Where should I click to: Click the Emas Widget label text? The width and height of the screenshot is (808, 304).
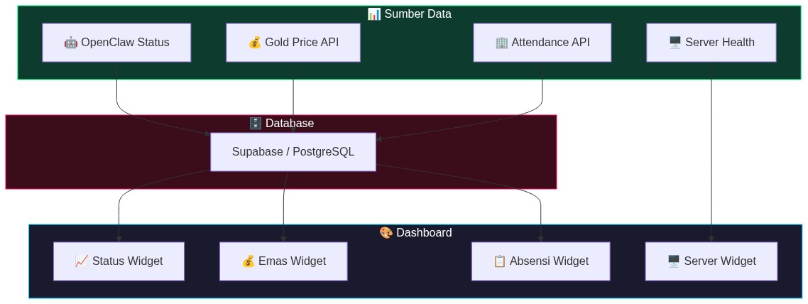click(x=292, y=261)
